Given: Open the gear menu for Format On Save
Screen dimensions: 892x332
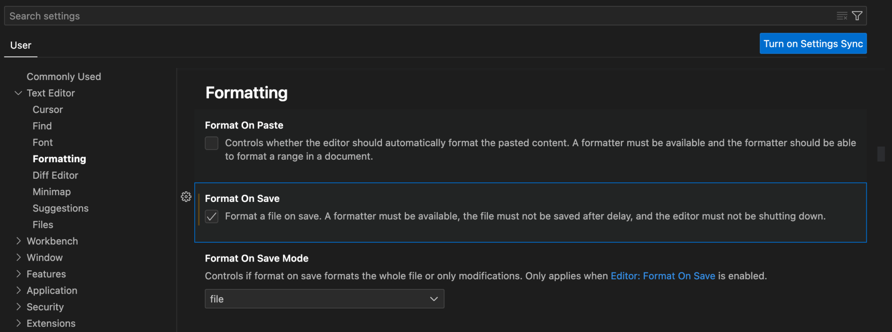Looking at the screenshot, I should (186, 197).
